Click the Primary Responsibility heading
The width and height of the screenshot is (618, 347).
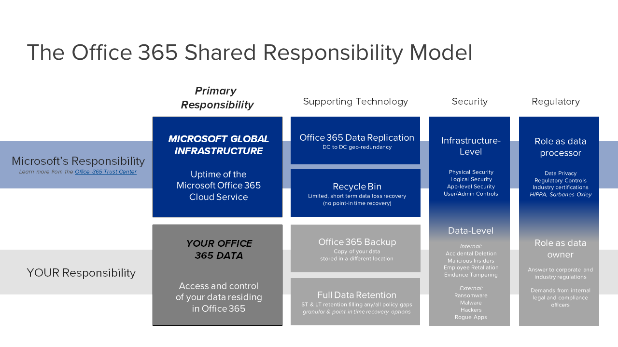(217, 97)
